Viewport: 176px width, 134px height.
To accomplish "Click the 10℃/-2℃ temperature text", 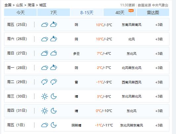I will pos(104,39).
